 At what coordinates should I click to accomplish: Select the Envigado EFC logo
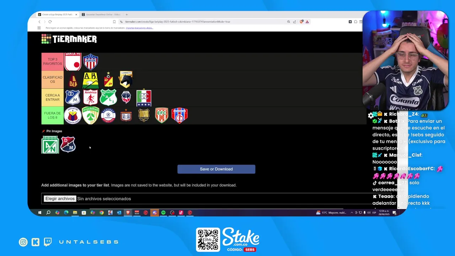pyautogui.click(x=162, y=115)
